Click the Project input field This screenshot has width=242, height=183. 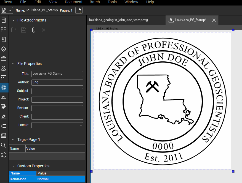pos(57,100)
